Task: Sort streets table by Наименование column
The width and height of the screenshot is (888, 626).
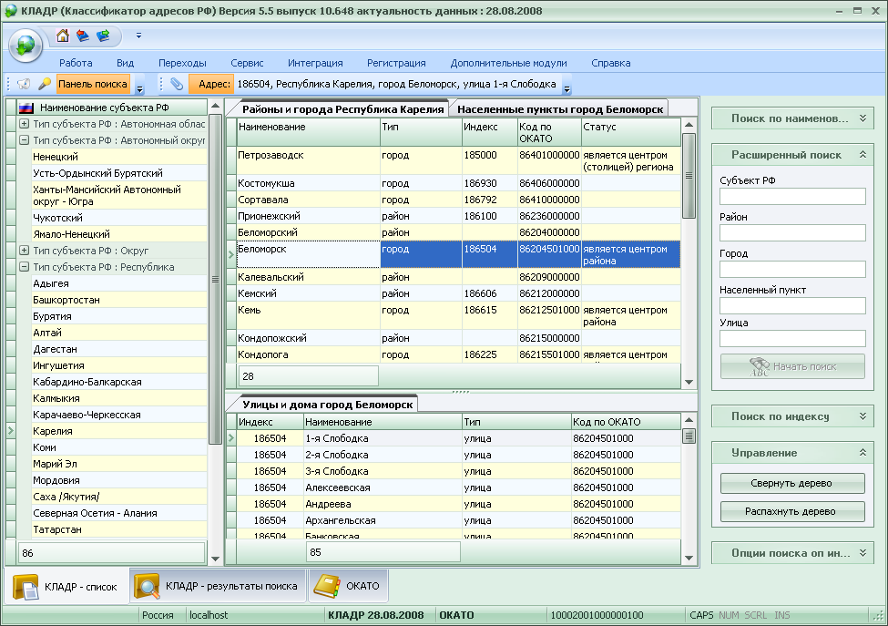Action: click(x=383, y=422)
